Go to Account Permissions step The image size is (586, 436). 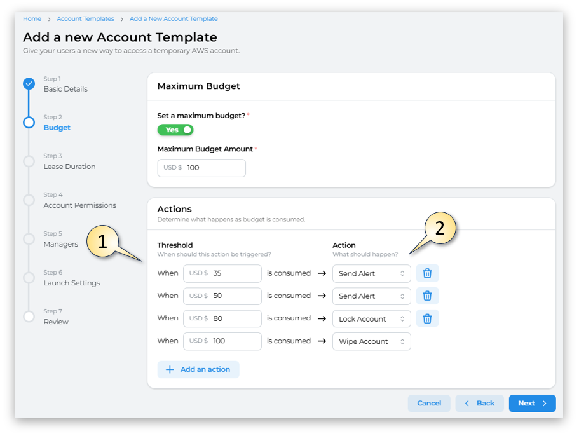79,205
